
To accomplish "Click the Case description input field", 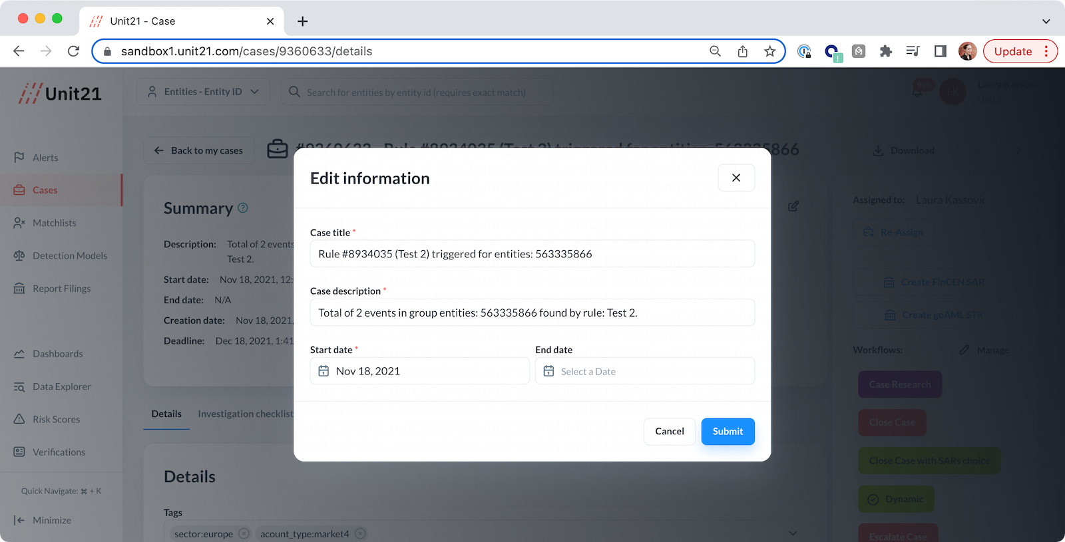I will click(x=532, y=313).
